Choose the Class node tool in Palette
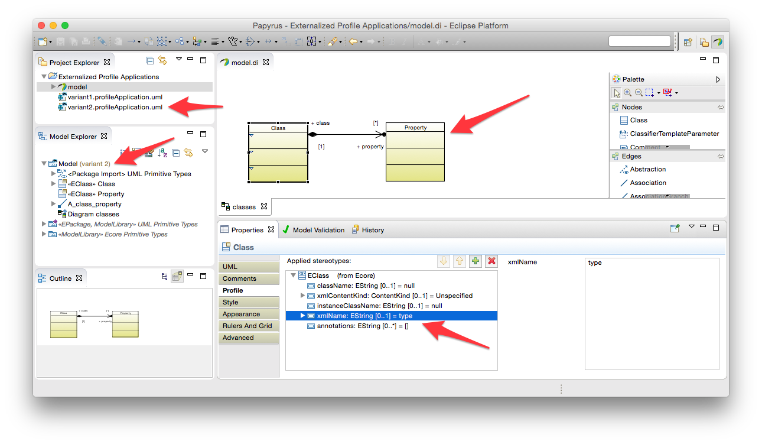 click(x=633, y=120)
